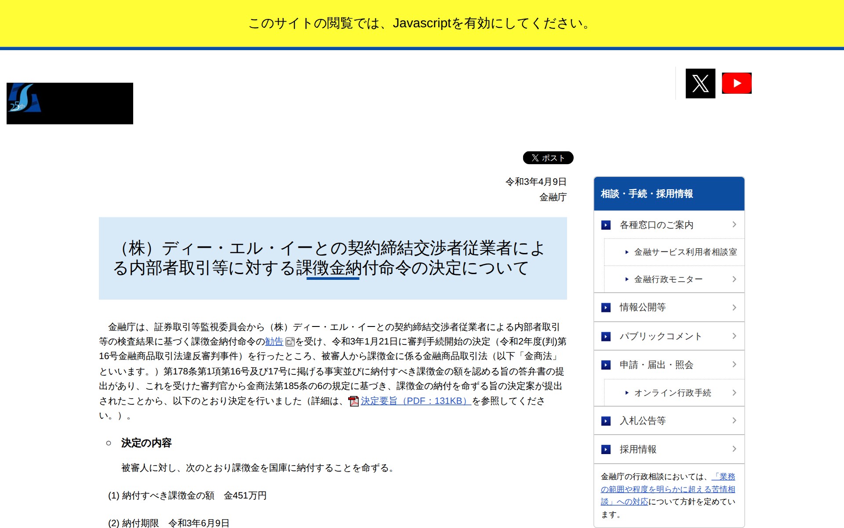Click blue arrow icon beside 情報公開等
This screenshot has height=528, width=844.
606,308
